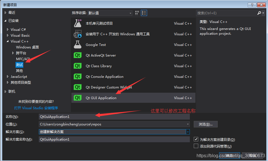Toggle create directory for solution checkbox

(x=196, y=139)
